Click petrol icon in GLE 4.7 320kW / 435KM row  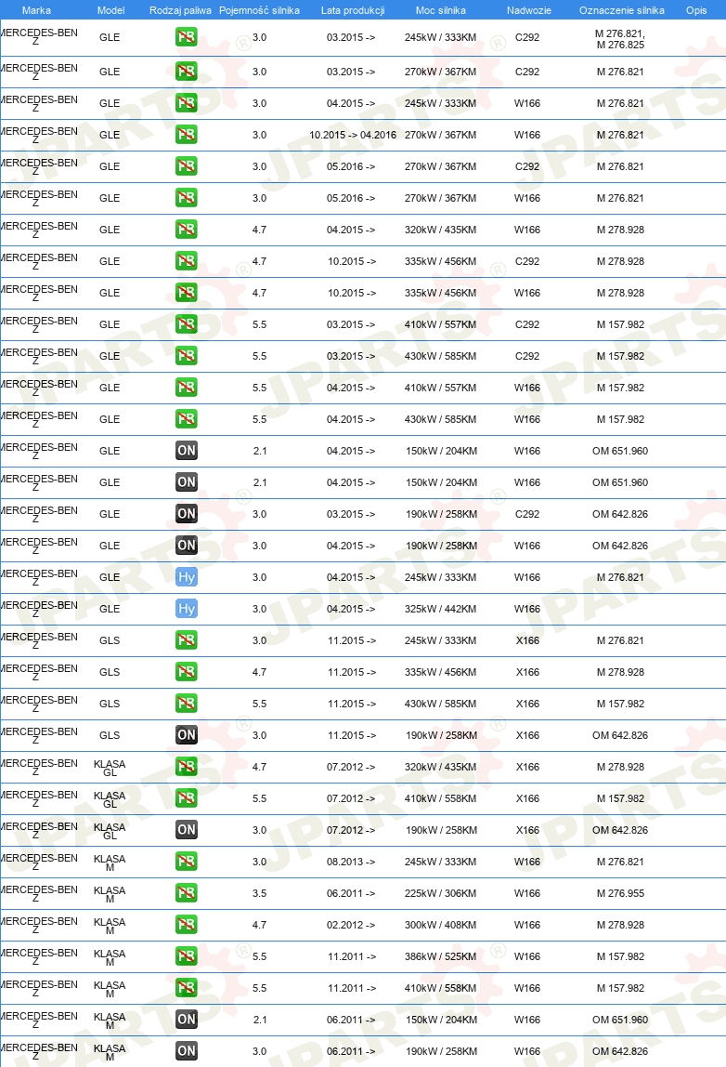187,230
